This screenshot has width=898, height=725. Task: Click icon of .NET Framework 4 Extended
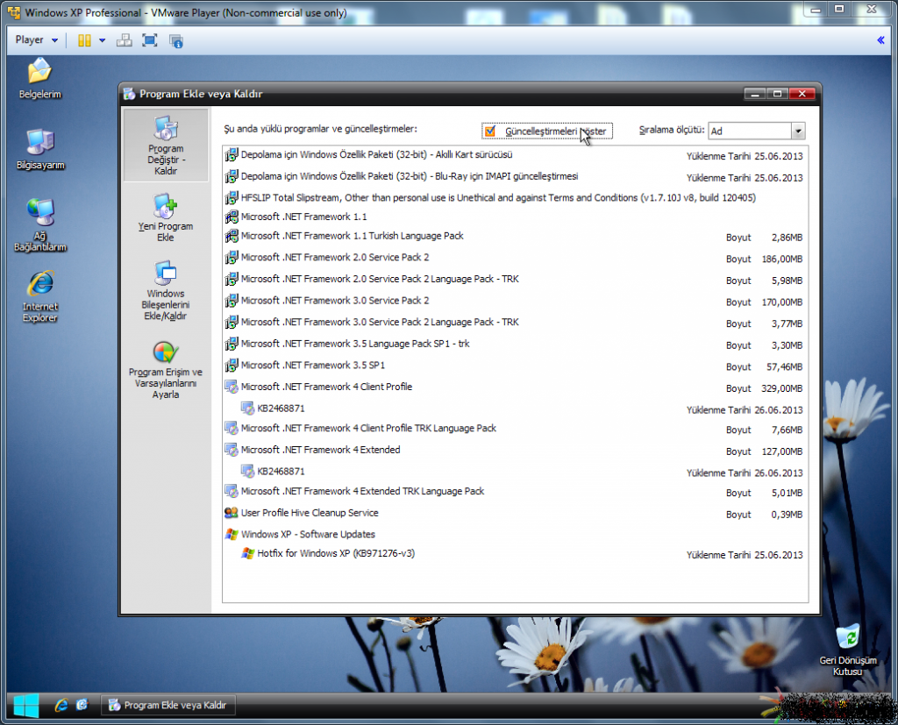point(232,450)
